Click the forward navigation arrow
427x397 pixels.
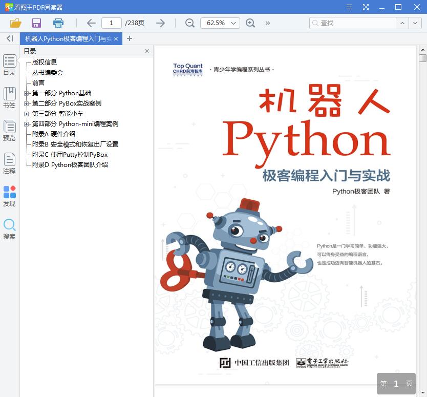(160, 23)
